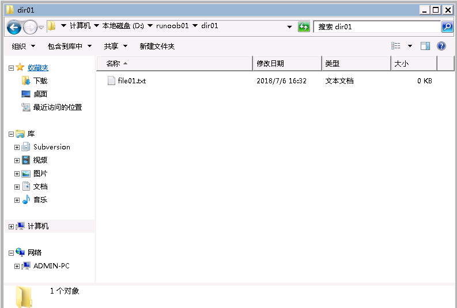Open help via the question mark icon
457x308 pixels.
coord(441,46)
